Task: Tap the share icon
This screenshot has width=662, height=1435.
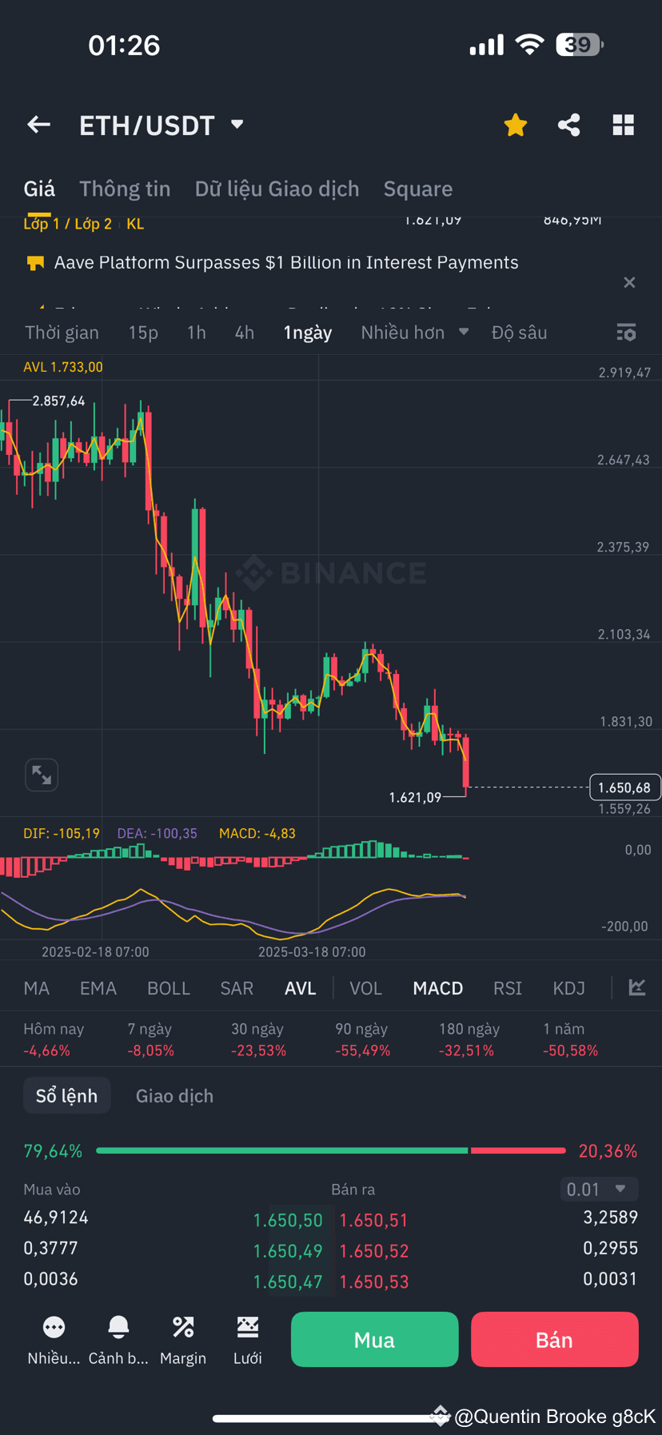Action: pyautogui.click(x=568, y=125)
